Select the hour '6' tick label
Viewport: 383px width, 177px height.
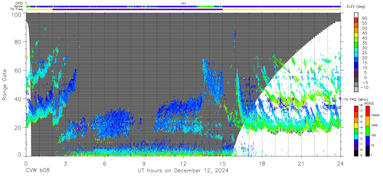[x=105, y=163]
